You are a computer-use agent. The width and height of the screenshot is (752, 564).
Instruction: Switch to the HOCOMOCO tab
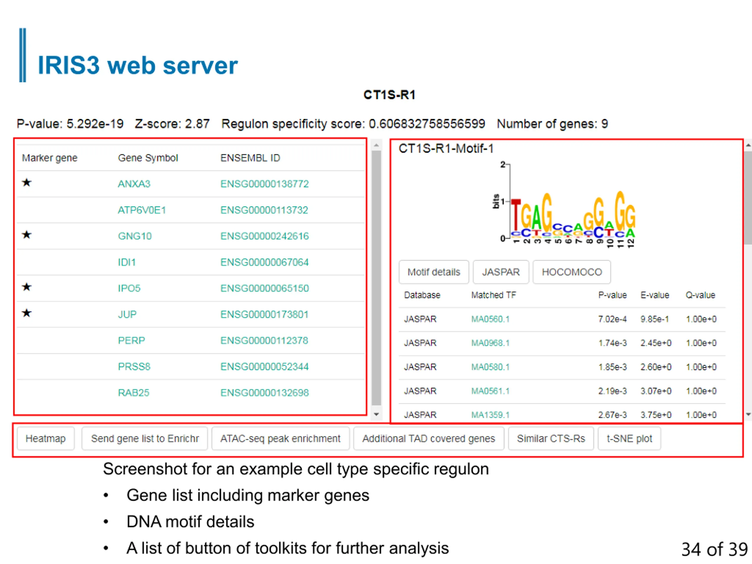[572, 272]
